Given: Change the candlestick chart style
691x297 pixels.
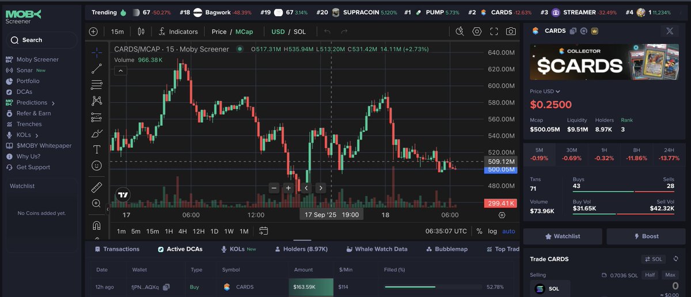Looking at the screenshot, I should [141, 32].
